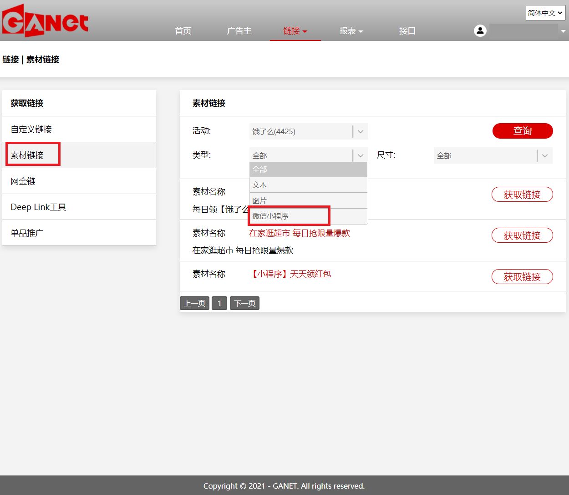
Task: Click the 尺寸 dropdown chevron arrow
Action: [x=545, y=155]
